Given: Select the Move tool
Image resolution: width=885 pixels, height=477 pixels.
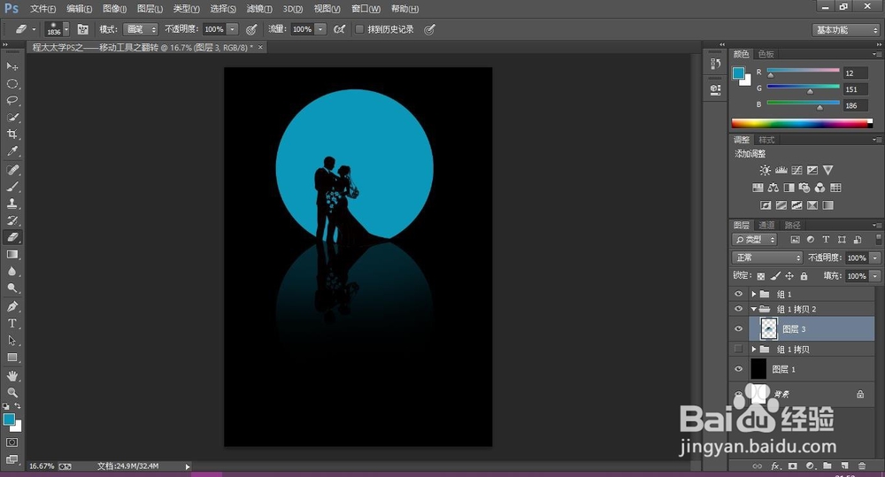Looking at the screenshot, I should click(x=12, y=66).
